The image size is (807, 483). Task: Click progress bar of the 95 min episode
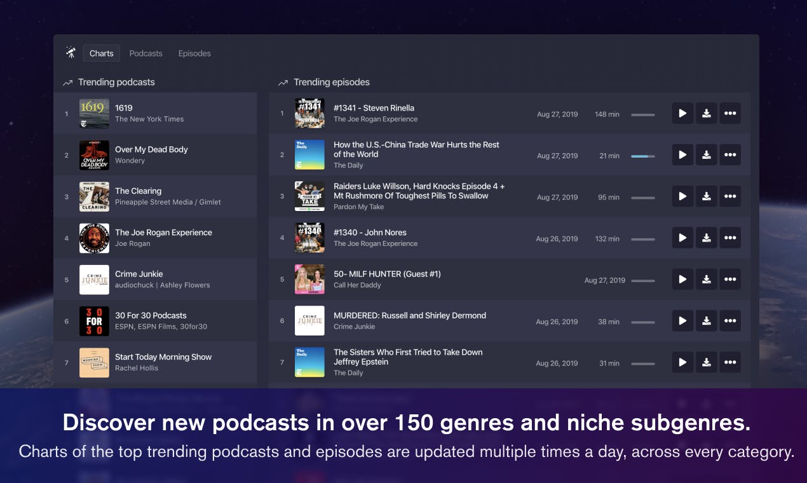point(642,198)
